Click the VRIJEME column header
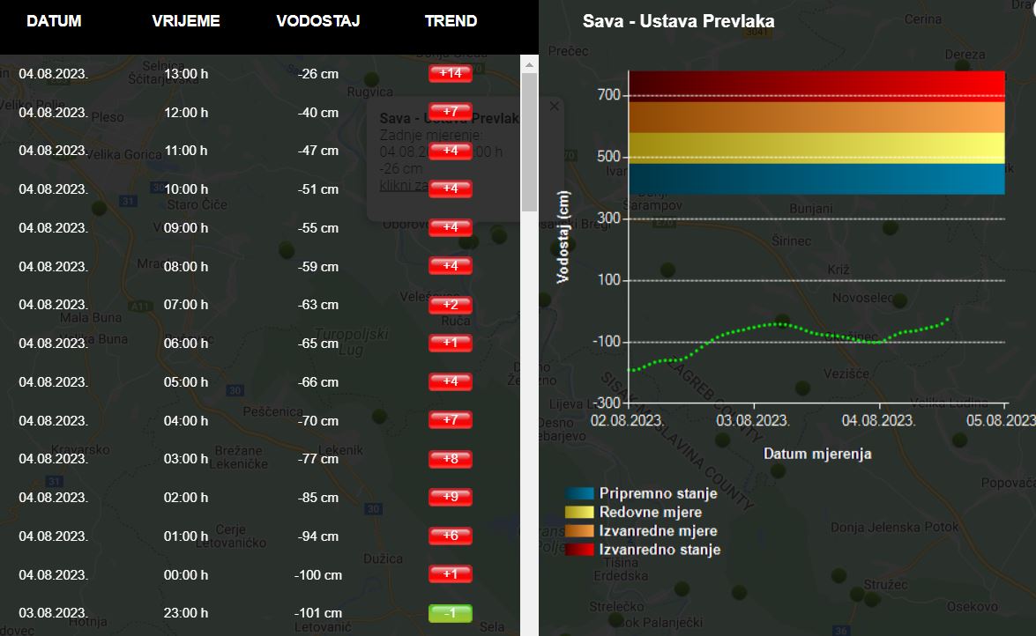Viewport: 1036px width, 636px height. tap(186, 21)
